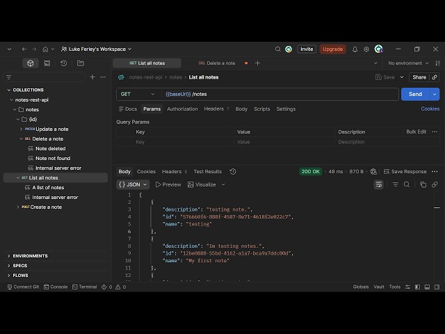Viewport: 445px width, 334px height.
Task: Switch to the Delete a note tab
Action: pyautogui.click(x=217, y=63)
